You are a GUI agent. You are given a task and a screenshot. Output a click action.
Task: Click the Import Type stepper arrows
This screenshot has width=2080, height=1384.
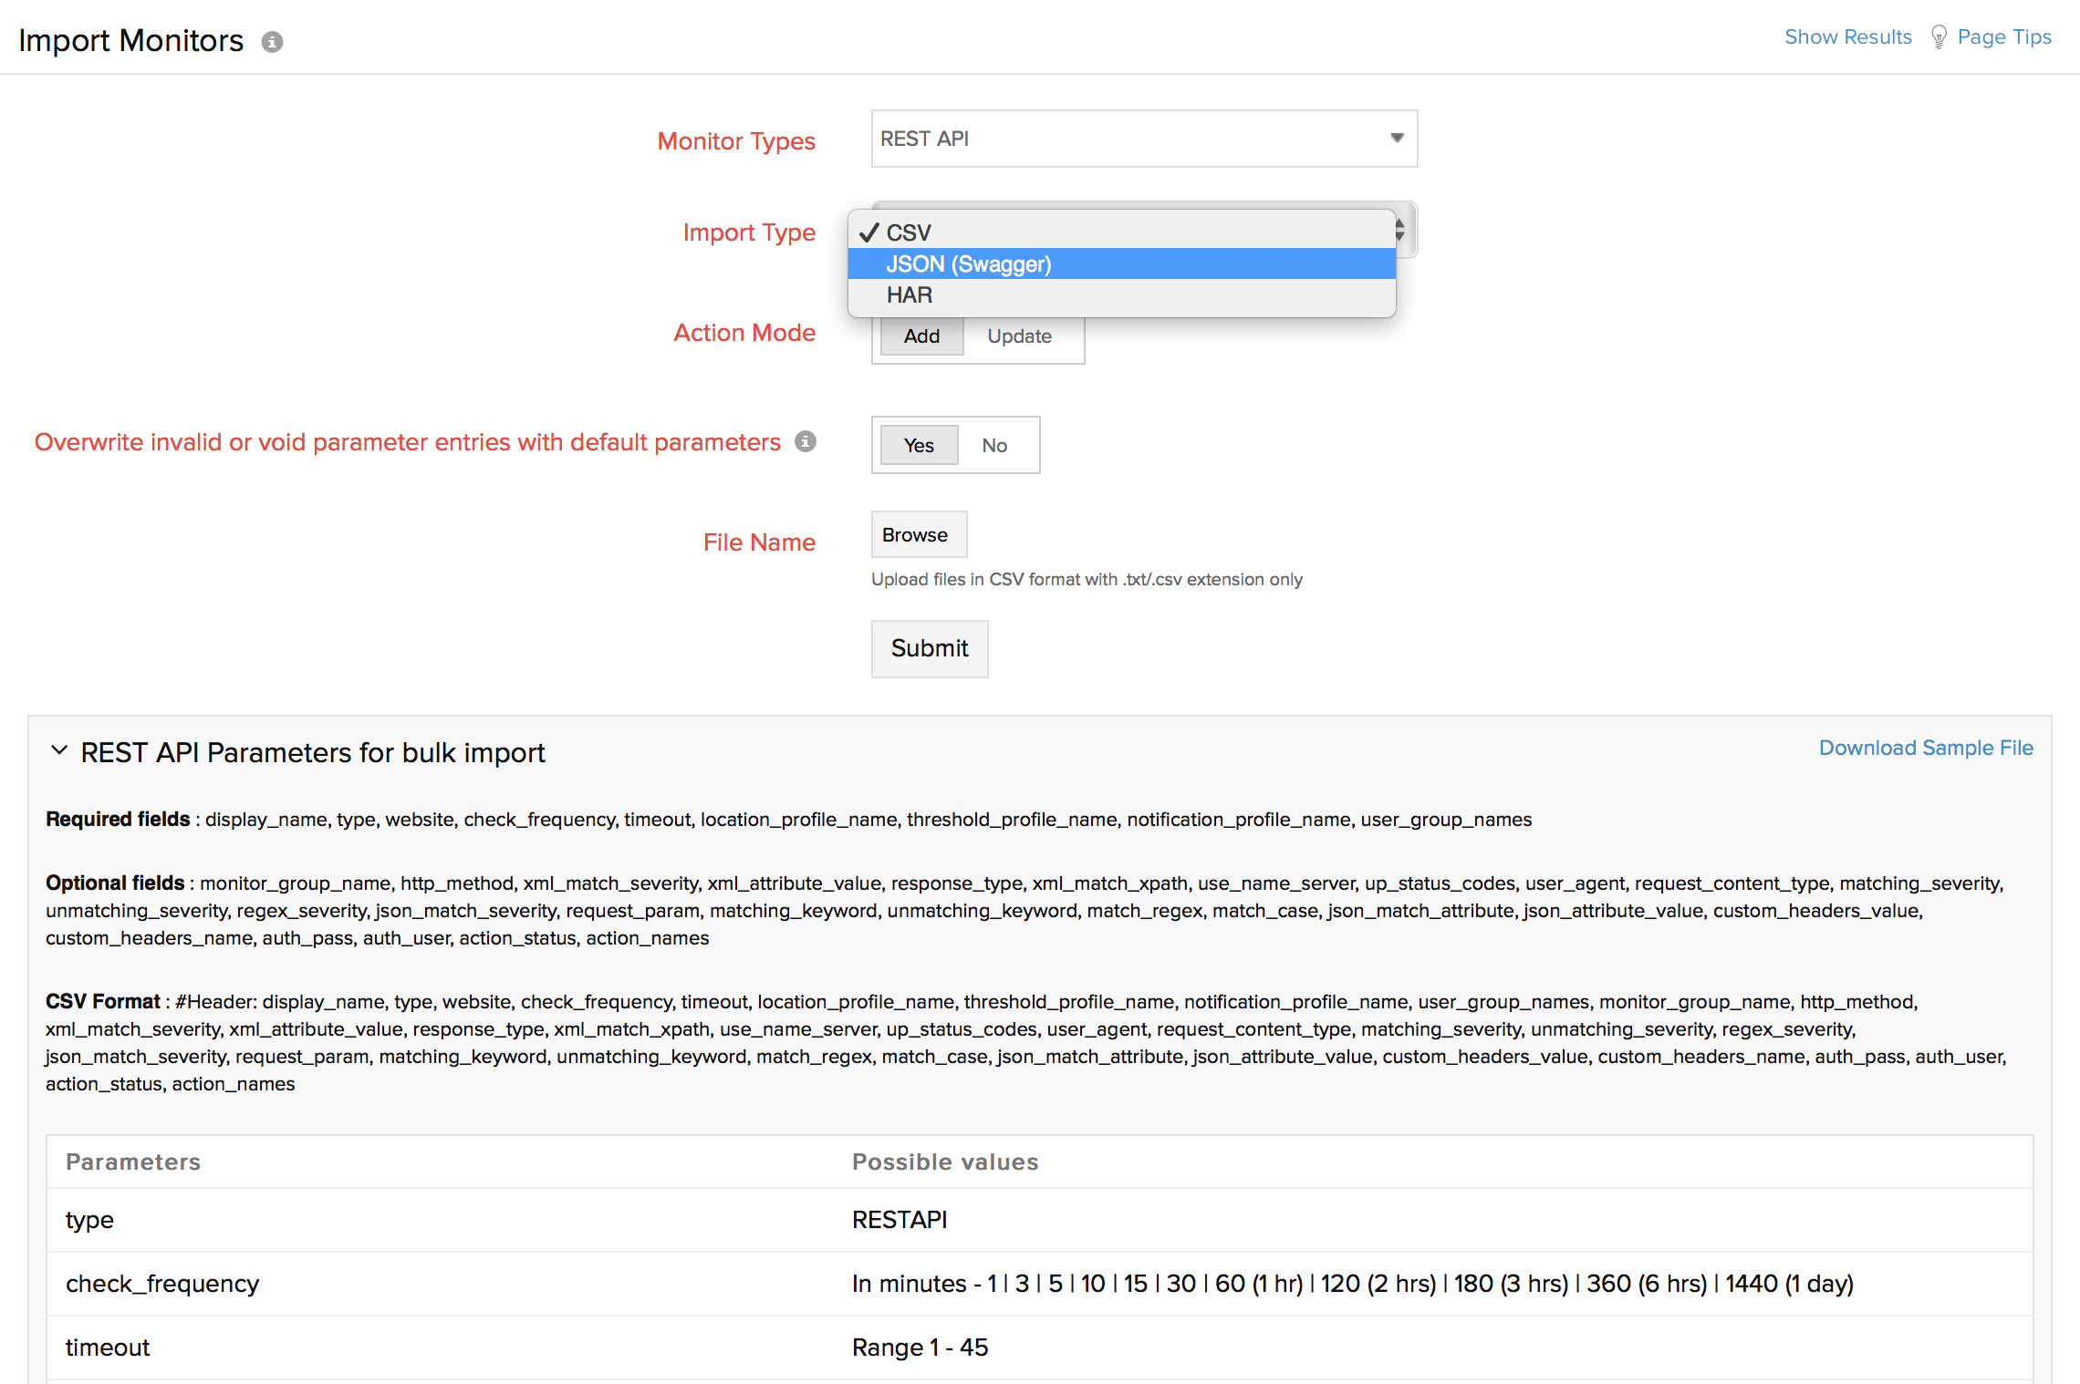[x=1401, y=229]
